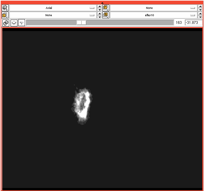Toggle the link slice viewers icon

tap(6, 23)
